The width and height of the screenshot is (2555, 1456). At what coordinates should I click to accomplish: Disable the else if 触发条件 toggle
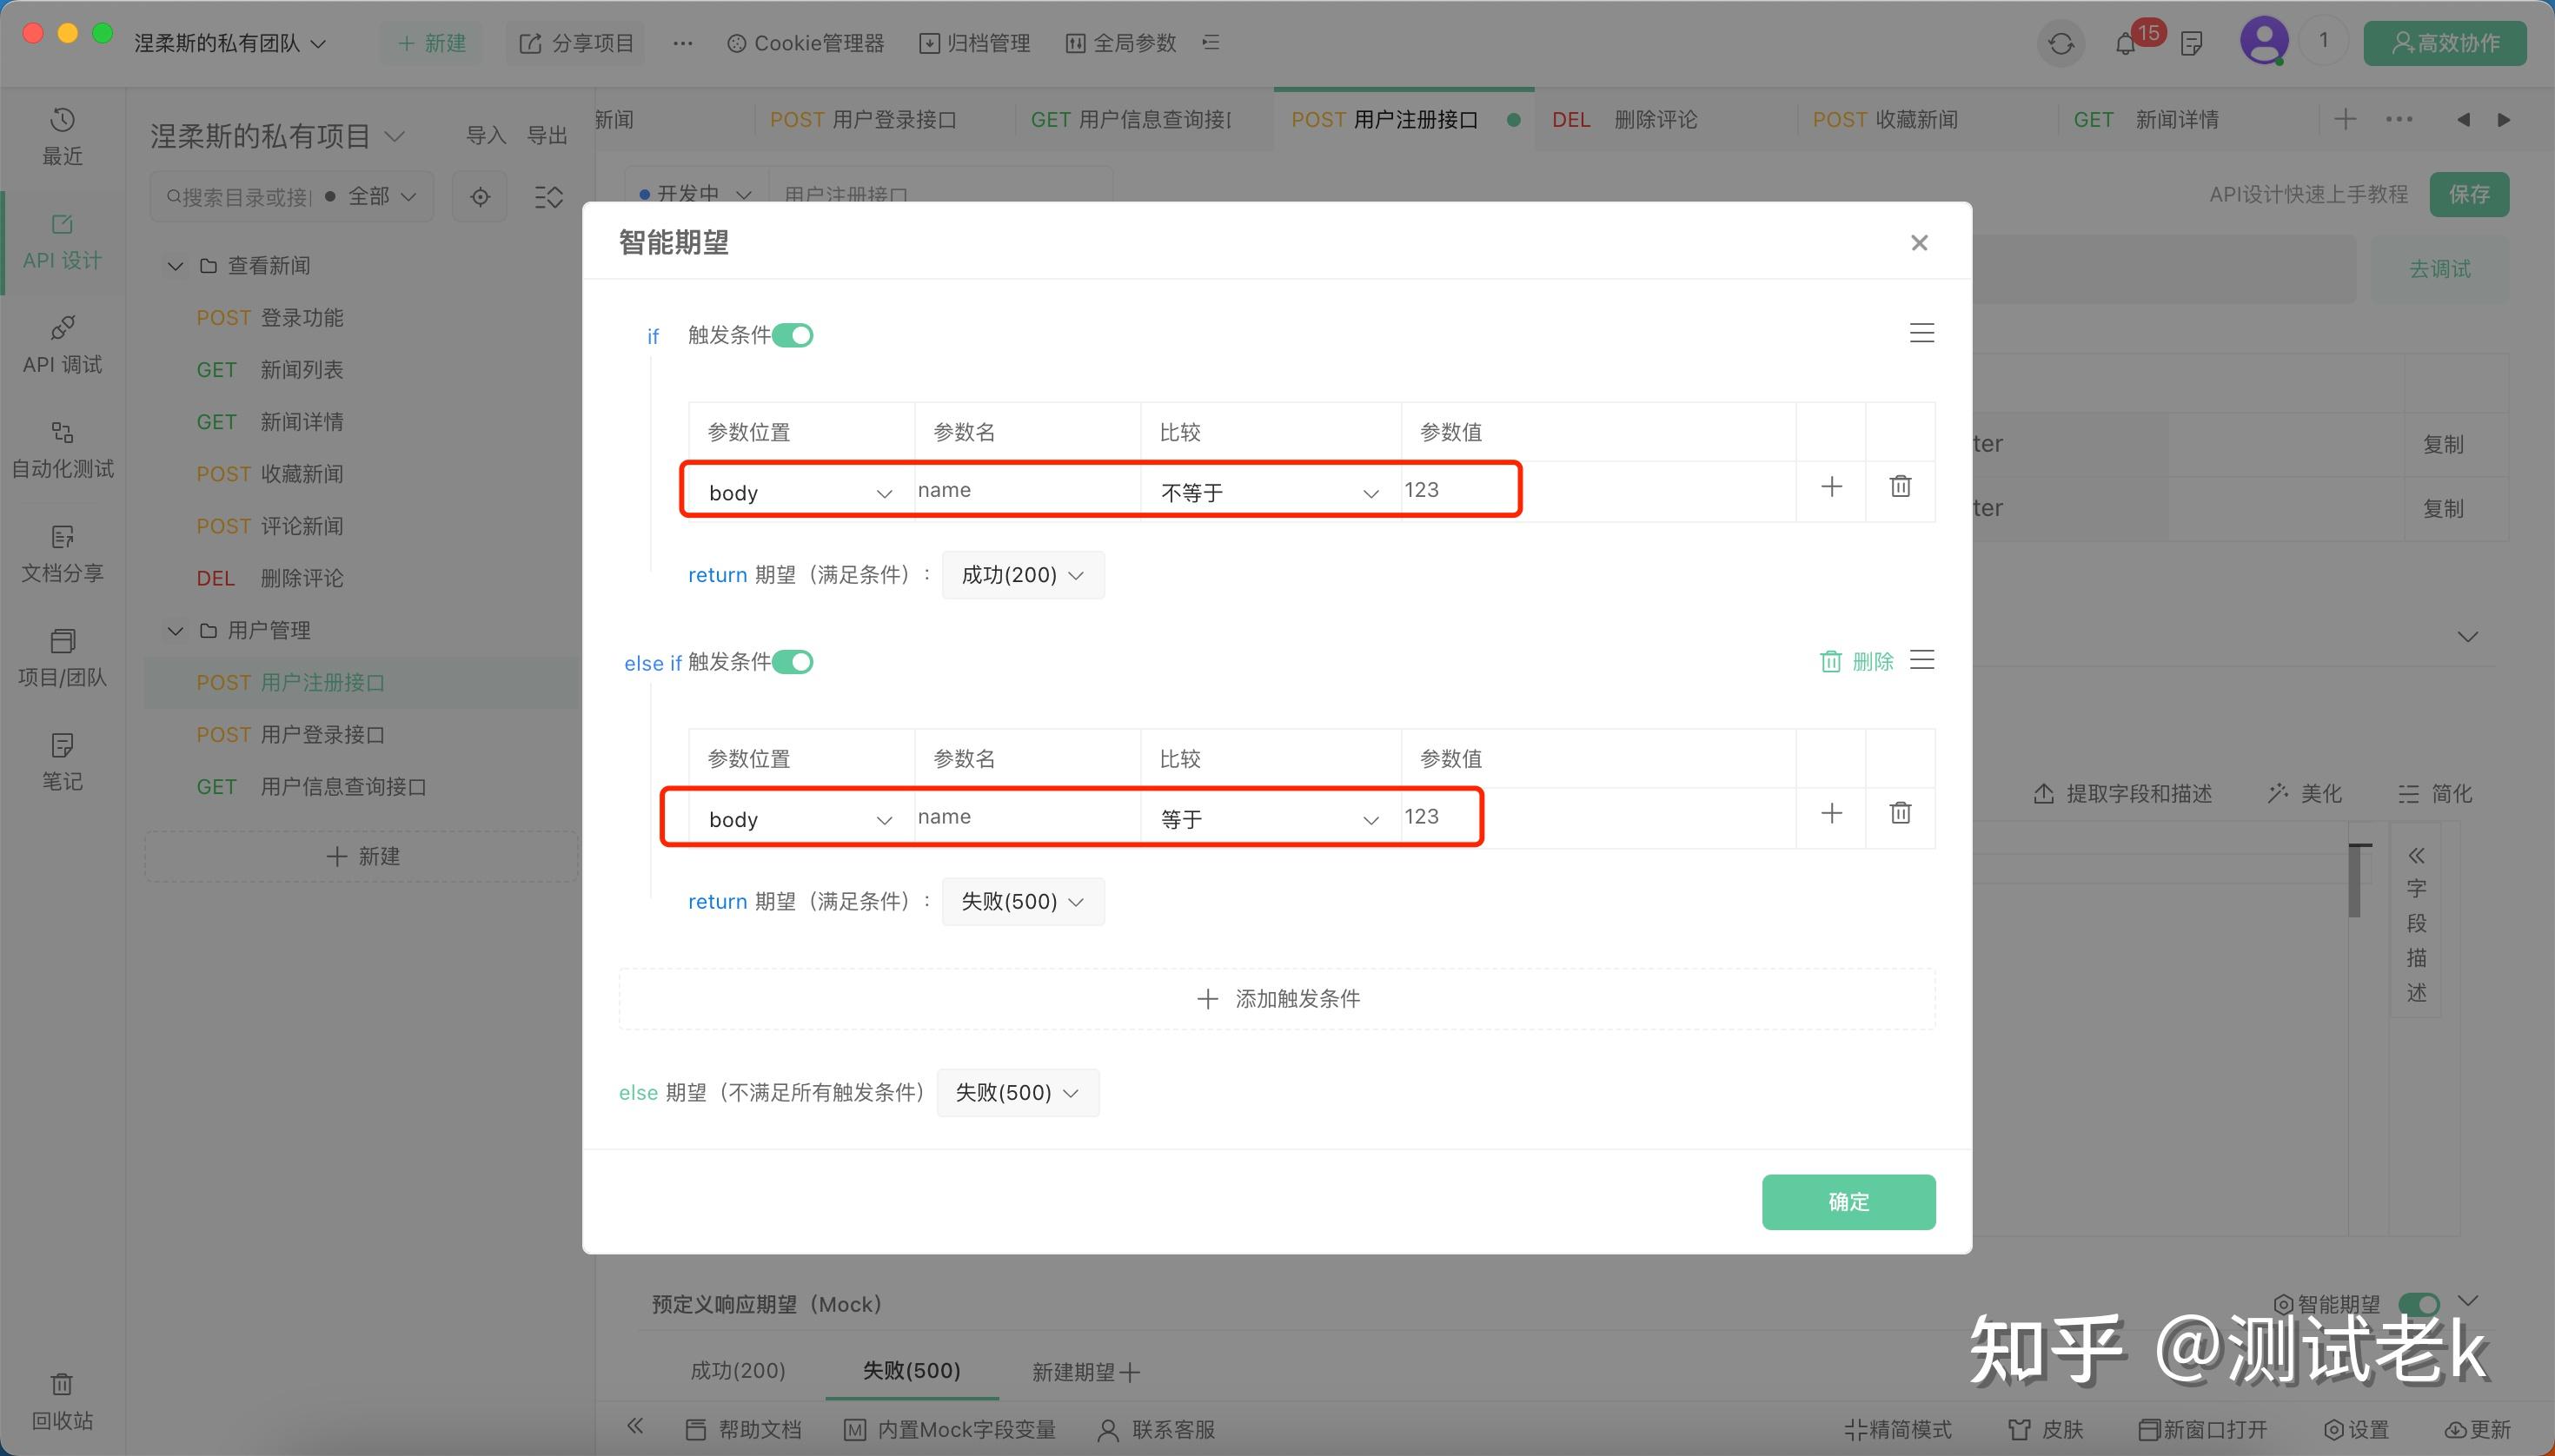click(x=793, y=661)
